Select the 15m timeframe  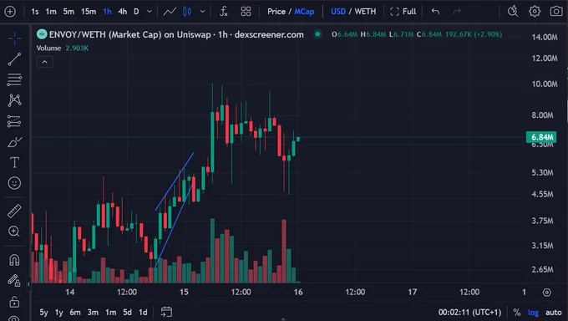[x=89, y=12]
